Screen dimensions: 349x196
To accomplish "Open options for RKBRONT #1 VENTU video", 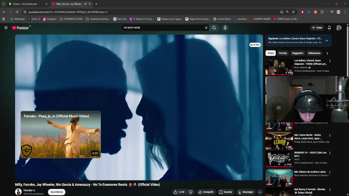I will pyautogui.click(x=330, y=153).
